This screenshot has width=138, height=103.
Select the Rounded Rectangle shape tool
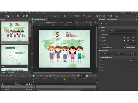click(x=75, y=16)
